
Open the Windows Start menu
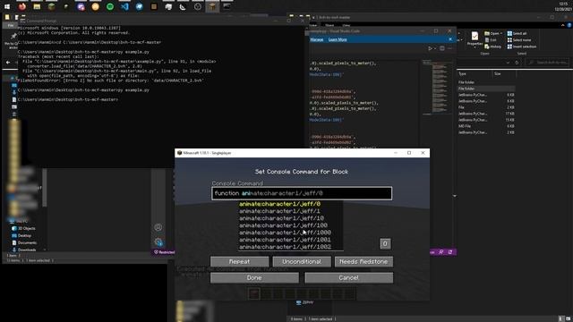pos(7,6)
